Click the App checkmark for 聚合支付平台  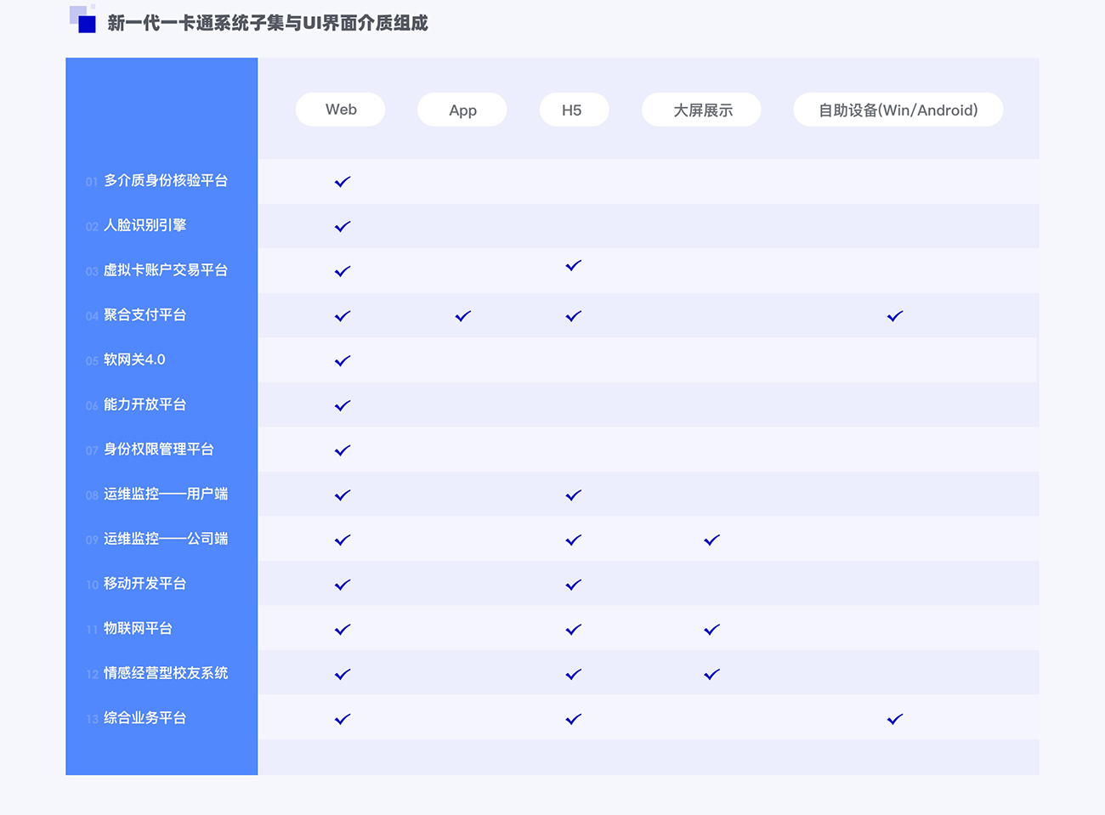463,315
